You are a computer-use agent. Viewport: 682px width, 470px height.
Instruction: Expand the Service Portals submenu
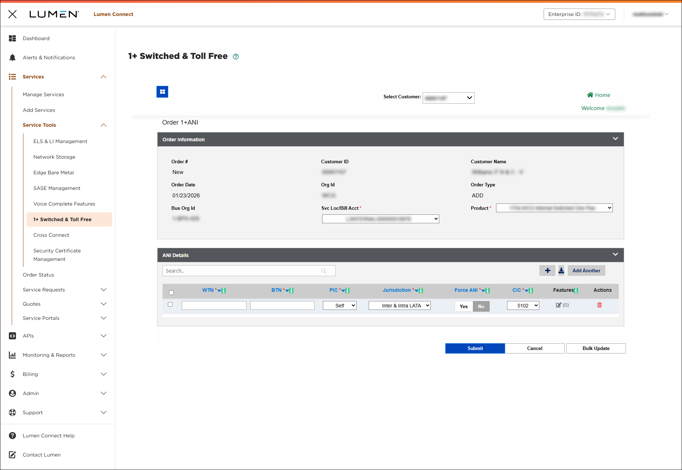104,318
